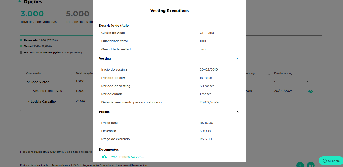343x167 pixels.
Task: Open Termos de uso link
Action: (x=61, y=165)
